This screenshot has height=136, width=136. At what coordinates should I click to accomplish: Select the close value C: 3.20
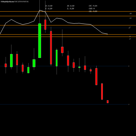(49, 9)
